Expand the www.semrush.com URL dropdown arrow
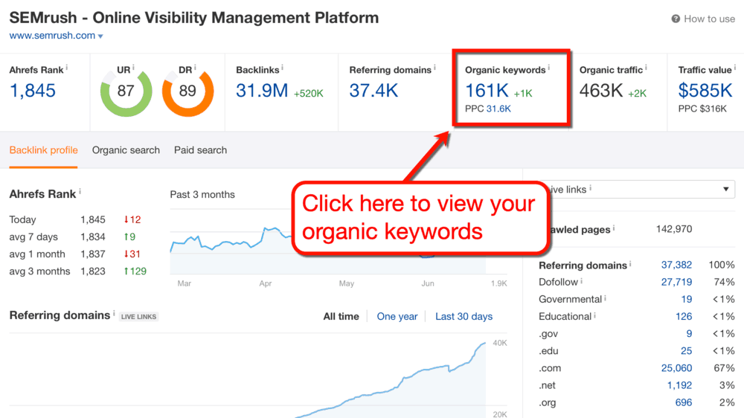The width and height of the screenshot is (744, 418). 100,36
